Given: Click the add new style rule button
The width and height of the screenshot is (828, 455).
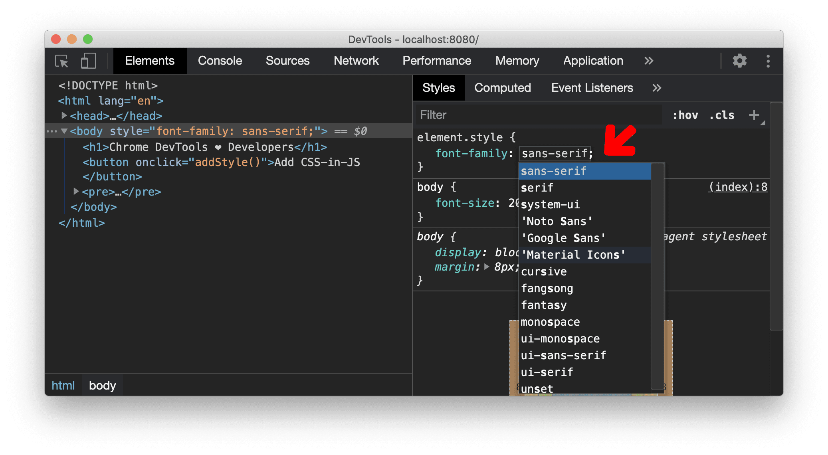Looking at the screenshot, I should tap(759, 116).
